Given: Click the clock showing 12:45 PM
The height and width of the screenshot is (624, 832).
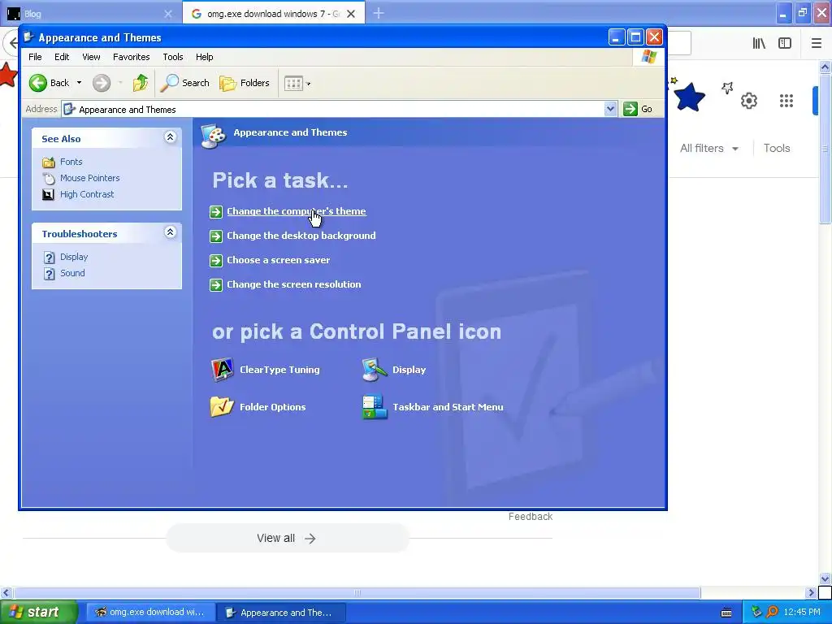Looking at the screenshot, I should pos(802,613).
